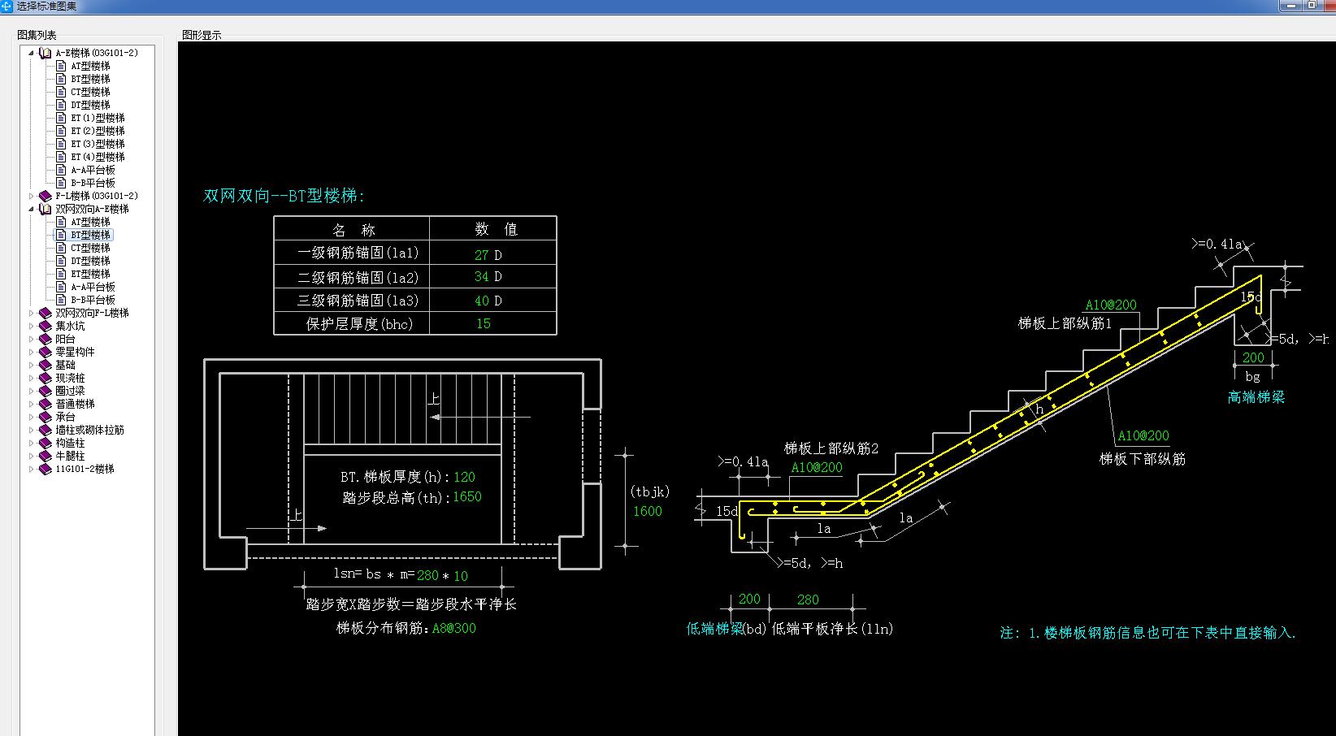Click the purple book icon beside 11G101-2楼梯
1336x736 pixels.
pyautogui.click(x=46, y=469)
